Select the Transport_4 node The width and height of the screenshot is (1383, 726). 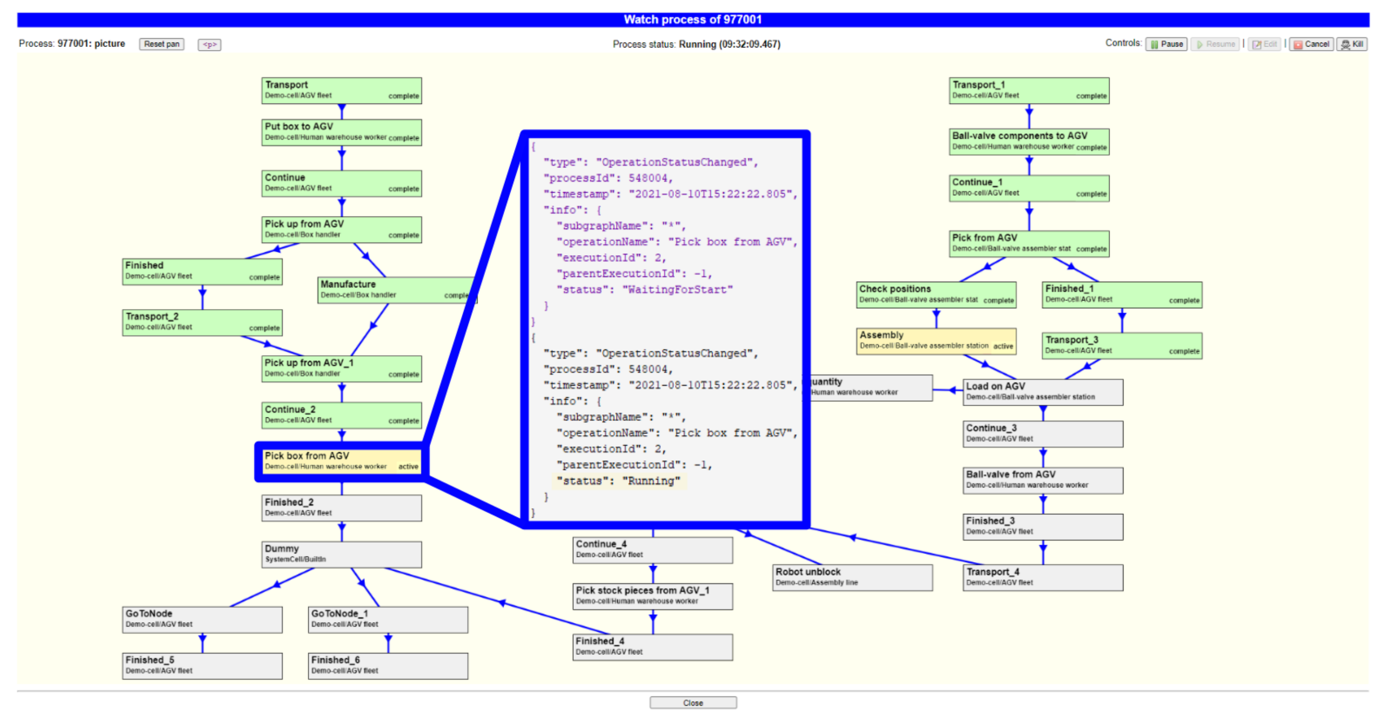pos(1042,577)
